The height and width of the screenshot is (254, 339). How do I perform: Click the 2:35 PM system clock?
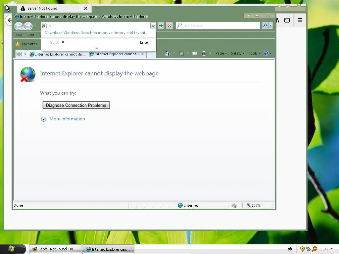(x=326, y=249)
